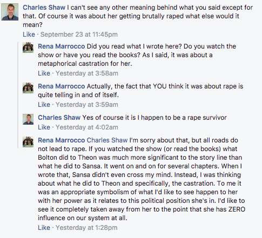Click Rena Marrocco's avatar on first reply
This screenshot has height=238, width=262.
[28, 47]
